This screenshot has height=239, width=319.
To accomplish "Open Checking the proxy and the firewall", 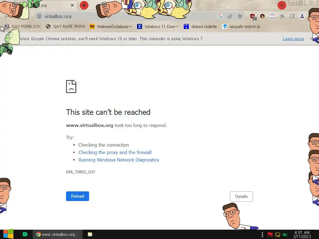I will point(115,152).
